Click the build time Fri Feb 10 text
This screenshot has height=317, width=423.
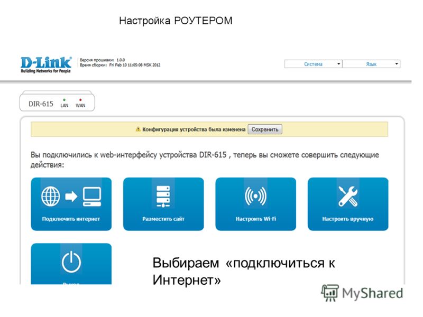(135, 65)
